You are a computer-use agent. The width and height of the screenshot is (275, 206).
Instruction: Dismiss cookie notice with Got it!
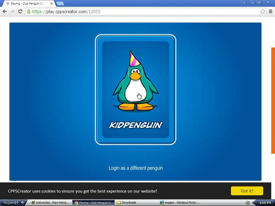point(247,191)
